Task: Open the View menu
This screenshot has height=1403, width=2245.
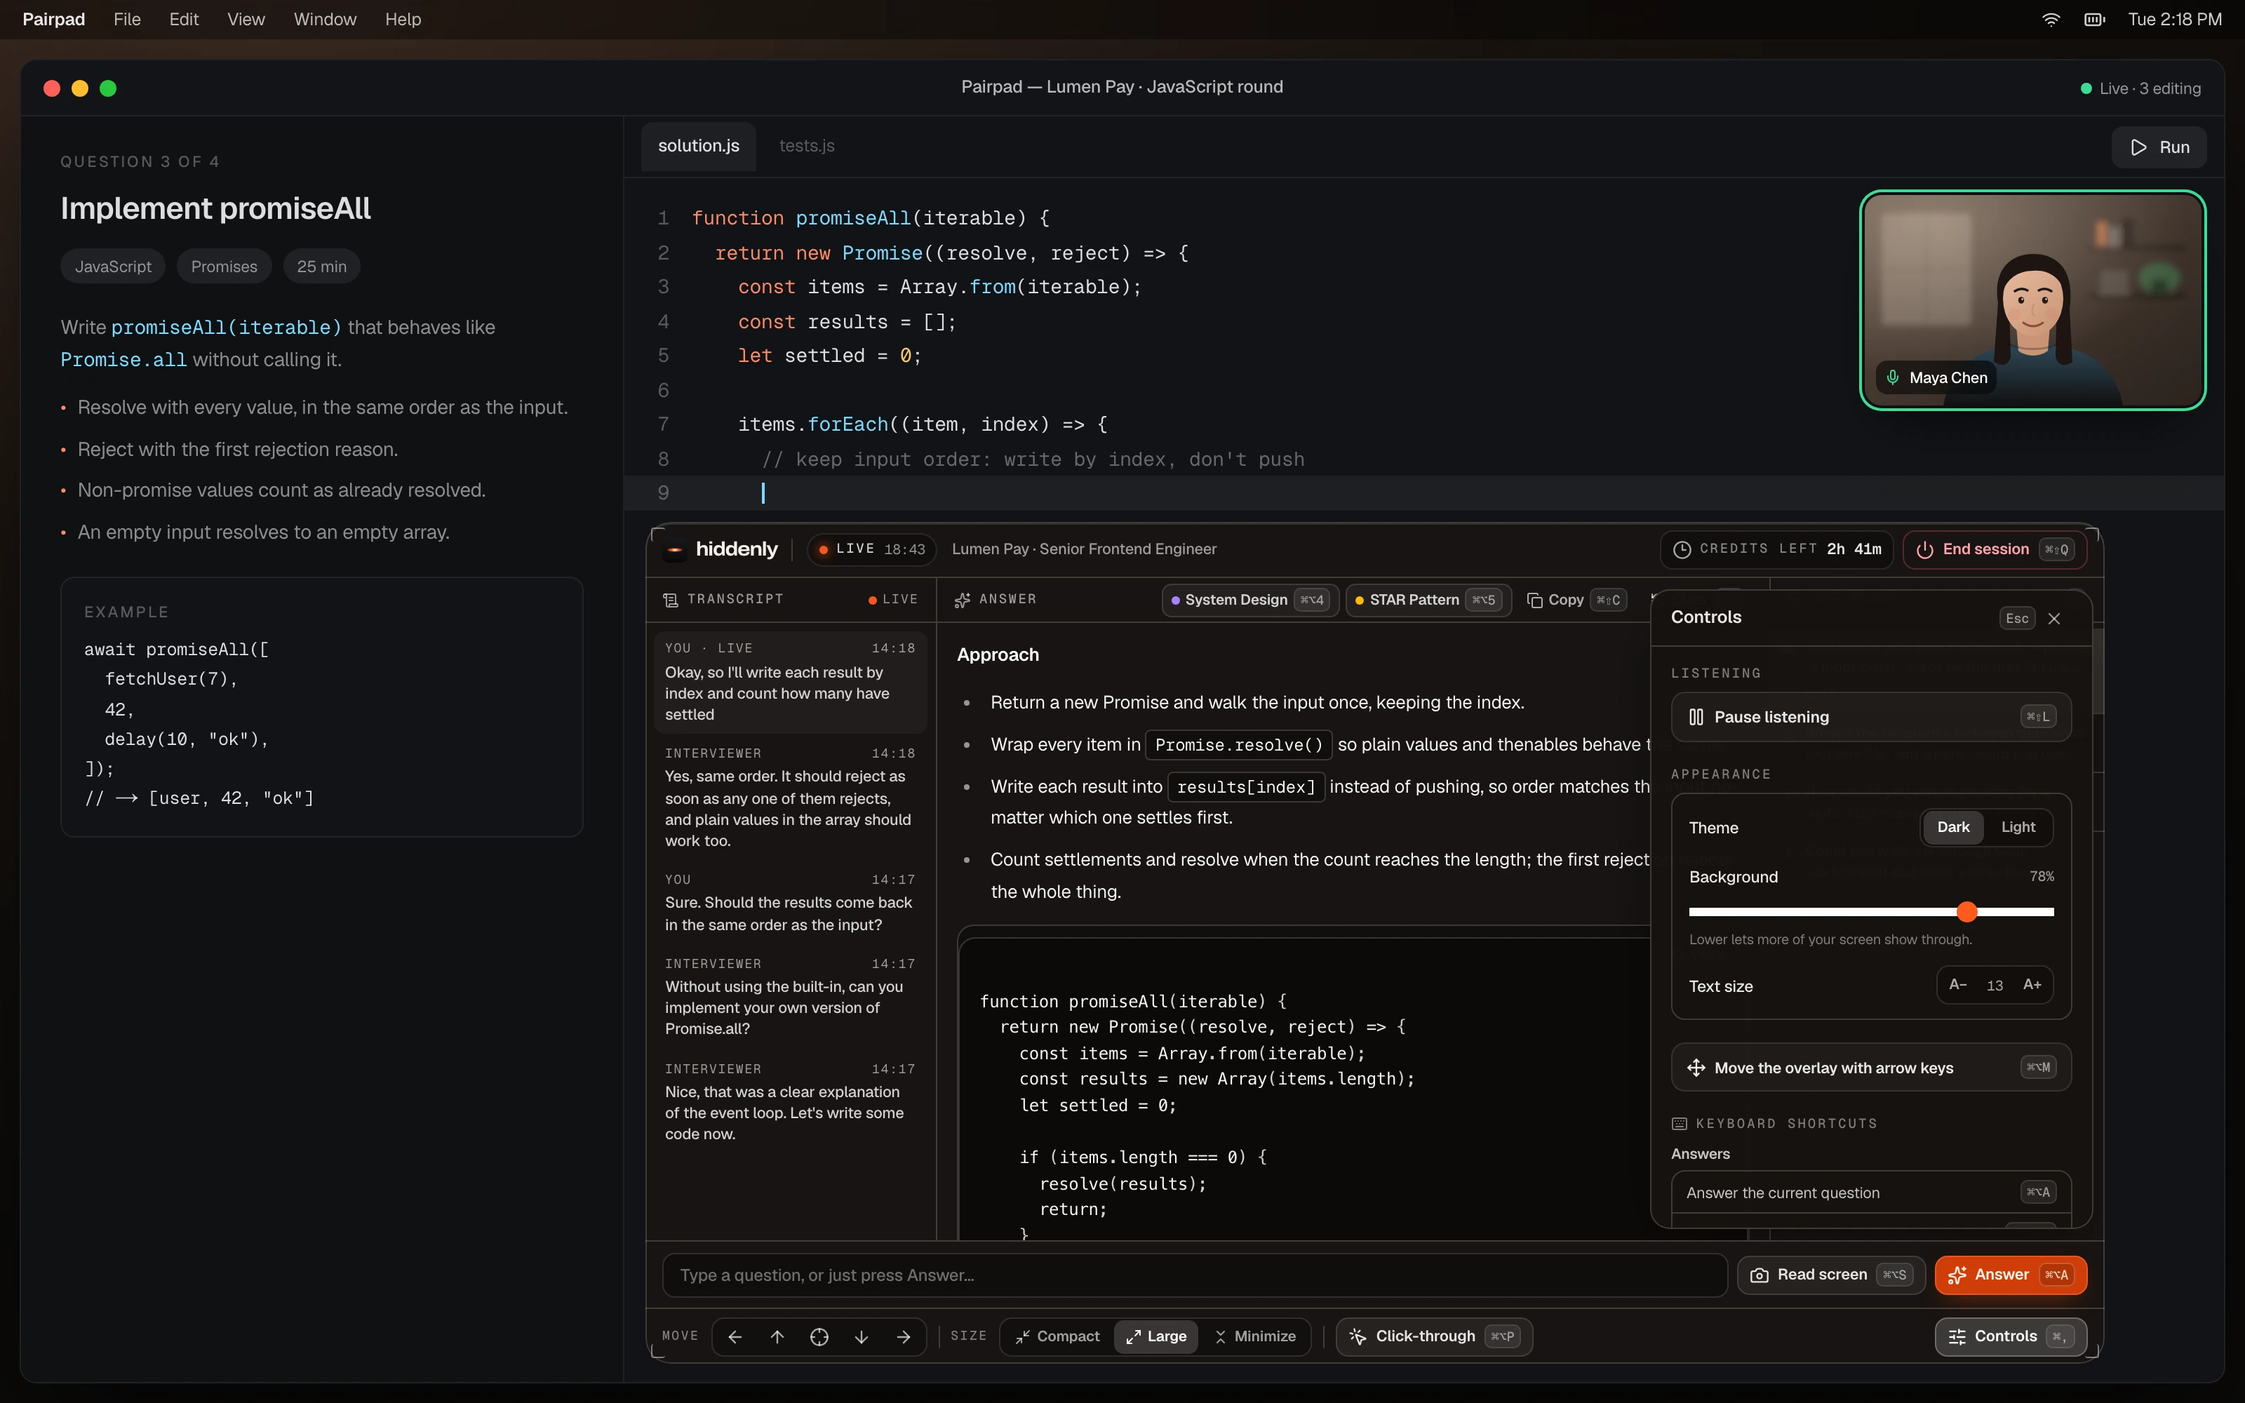Action: click(x=246, y=20)
